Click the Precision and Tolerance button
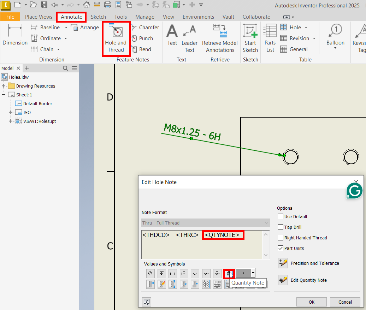This screenshot has height=310, width=366. 283,263
